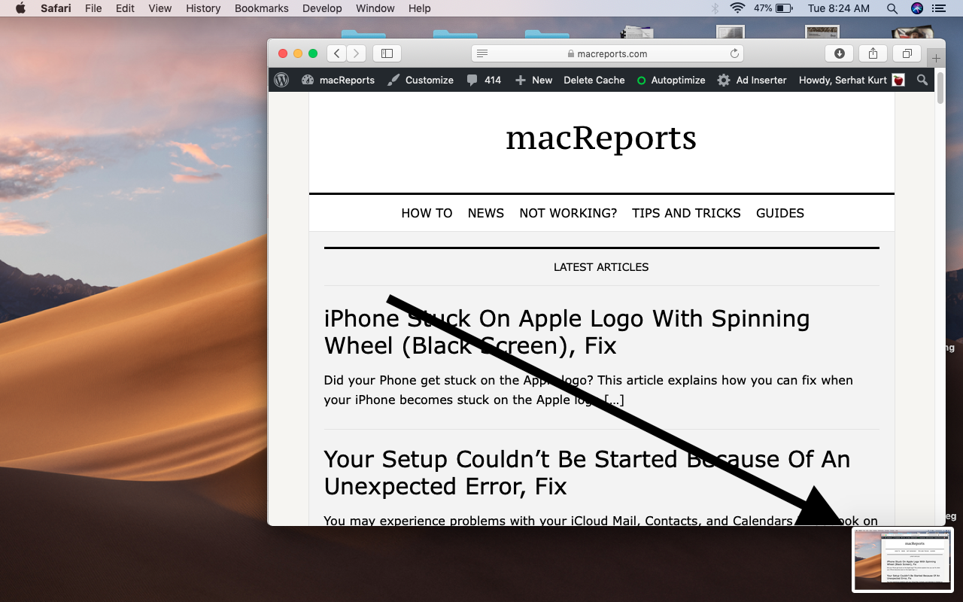Open Customize in the admin bar
963x602 pixels.
(x=421, y=80)
